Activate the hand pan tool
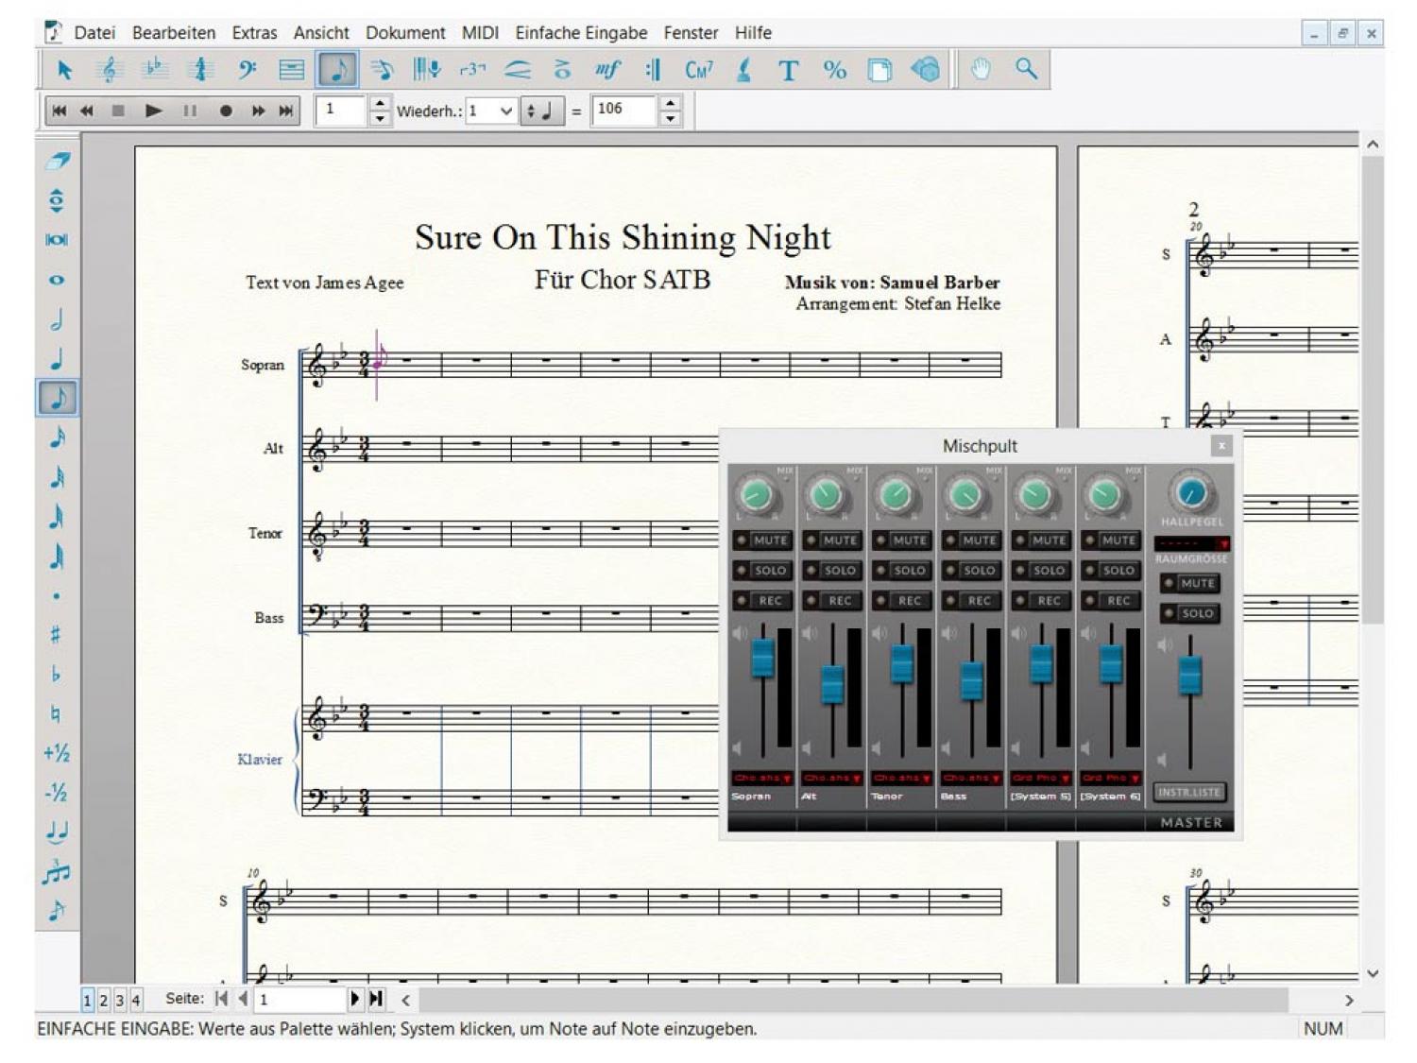 tap(981, 70)
